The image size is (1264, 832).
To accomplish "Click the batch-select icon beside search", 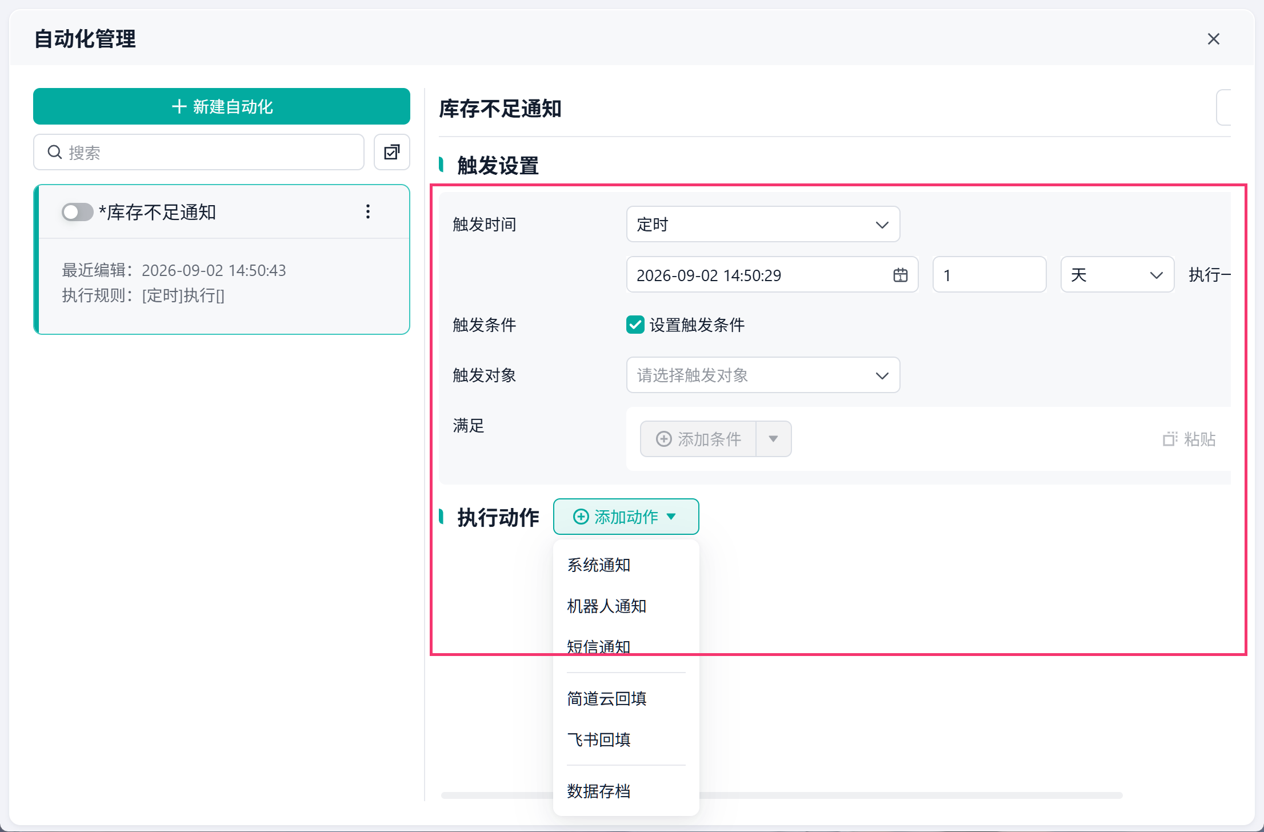I will pos(392,152).
